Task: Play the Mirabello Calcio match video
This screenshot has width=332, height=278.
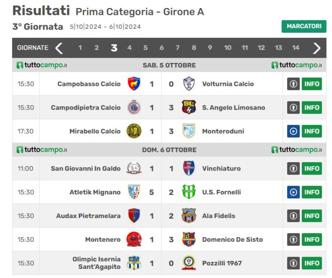Action: coord(293,131)
